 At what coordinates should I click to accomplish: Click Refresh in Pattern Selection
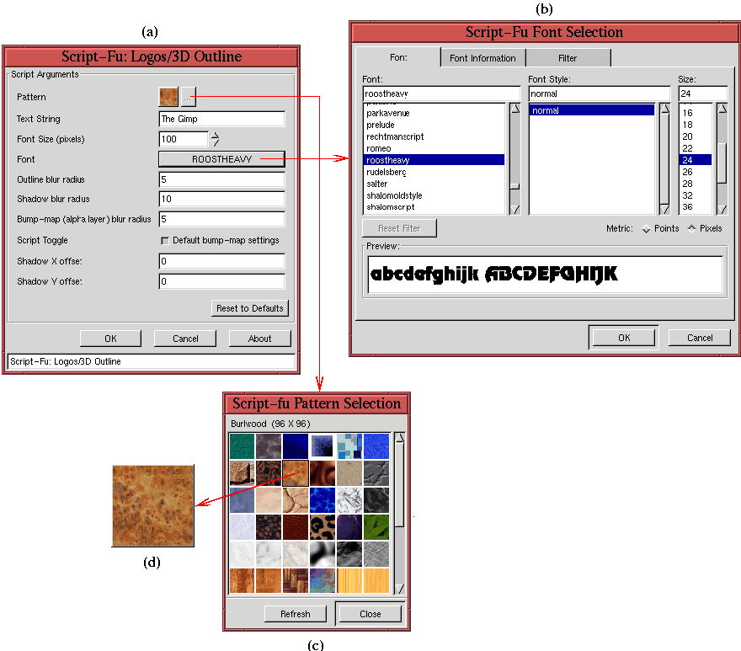(295, 614)
